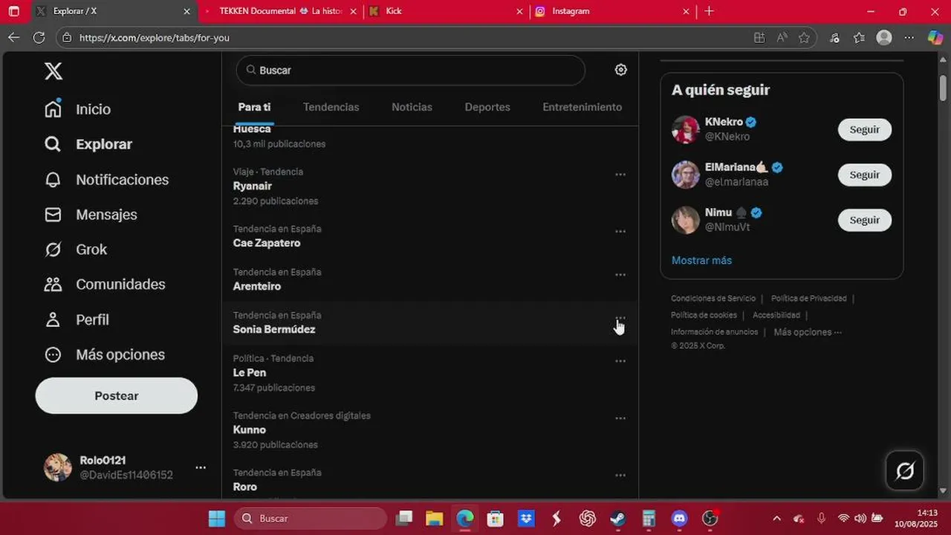Screen dimensions: 951x535
Task: Open the Edge tab actions icon at top left
Action: (14, 11)
